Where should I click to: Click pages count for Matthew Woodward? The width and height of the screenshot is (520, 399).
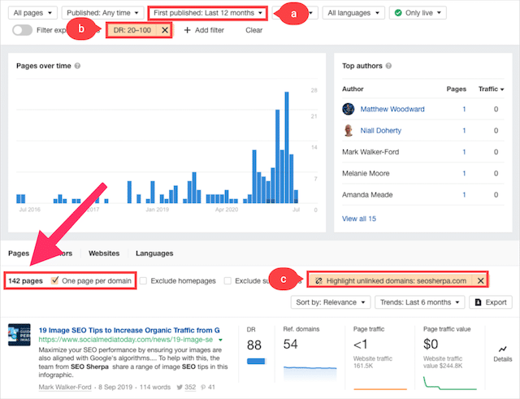click(x=464, y=109)
